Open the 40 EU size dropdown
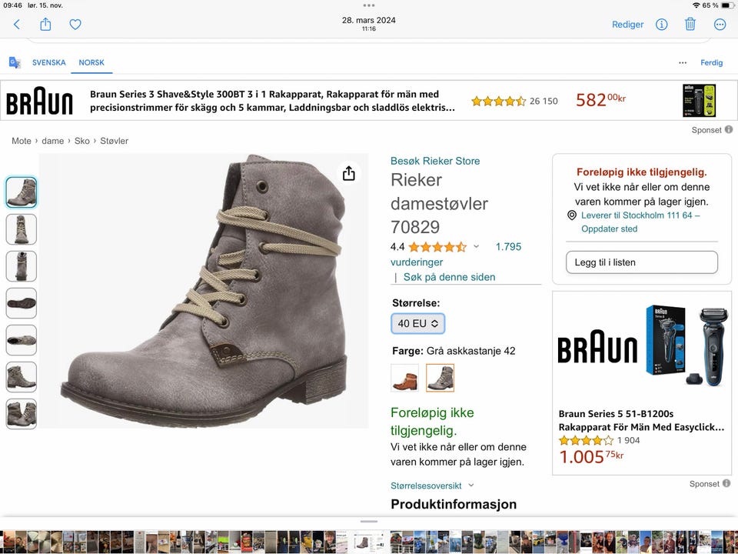The width and height of the screenshot is (738, 554). pos(417,323)
